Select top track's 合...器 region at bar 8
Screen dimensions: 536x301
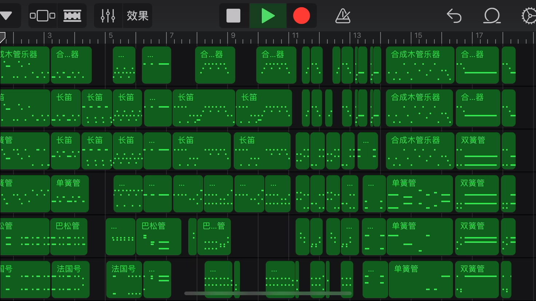[x=215, y=65]
